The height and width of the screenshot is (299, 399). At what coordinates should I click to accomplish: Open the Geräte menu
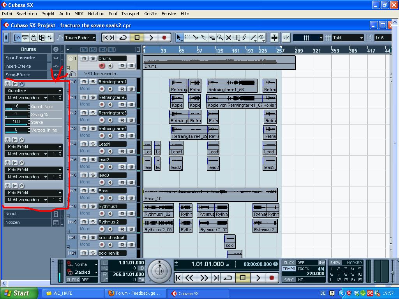[151, 14]
